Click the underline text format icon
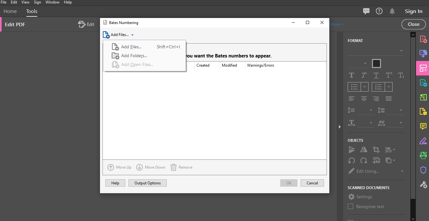 tap(376, 75)
